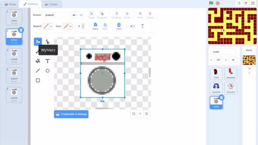
Task: Open the Dźwięki (sounds) tab
Action: (51, 4)
